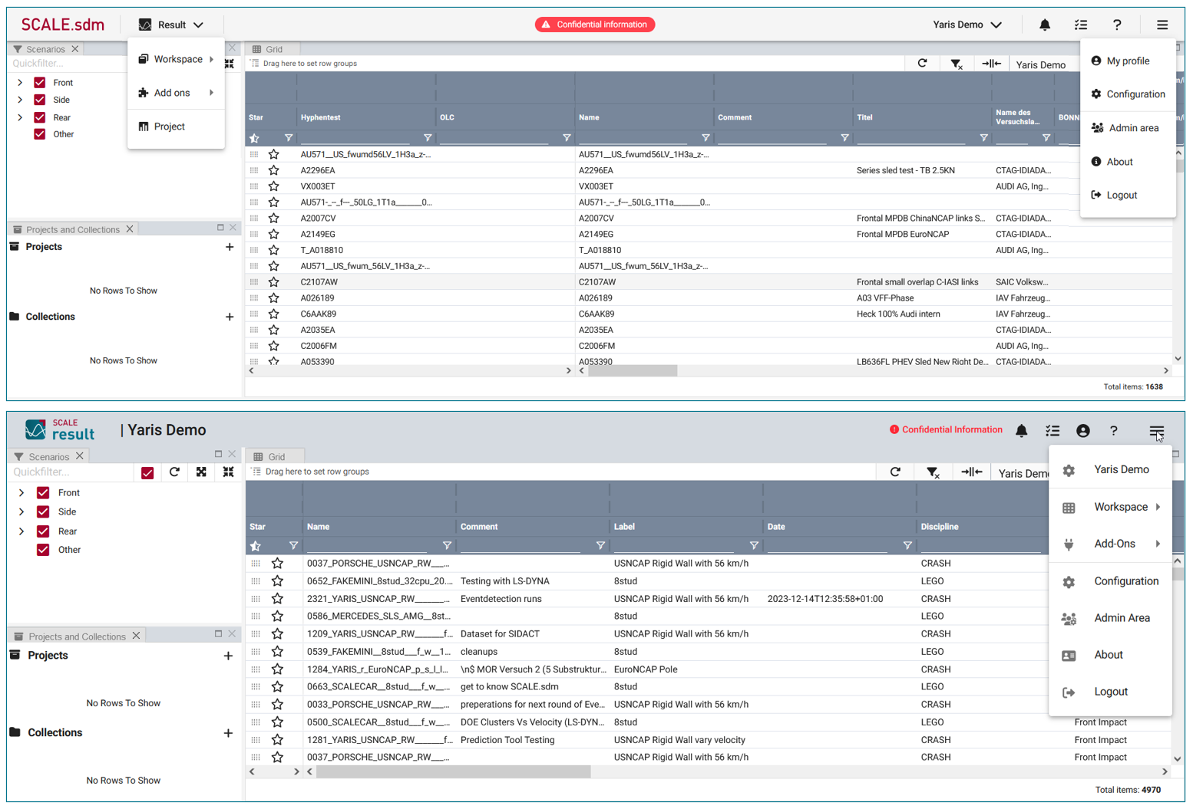The width and height of the screenshot is (1193, 809).
Task: Open Configuration in lower hamburger menu
Action: (1110, 581)
